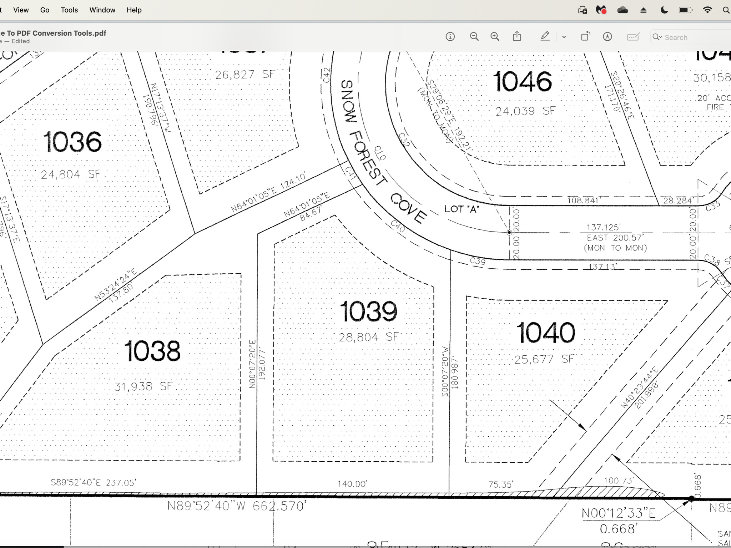The image size is (731, 548).
Task: Click the form filling toolbar icon
Action: (633, 37)
